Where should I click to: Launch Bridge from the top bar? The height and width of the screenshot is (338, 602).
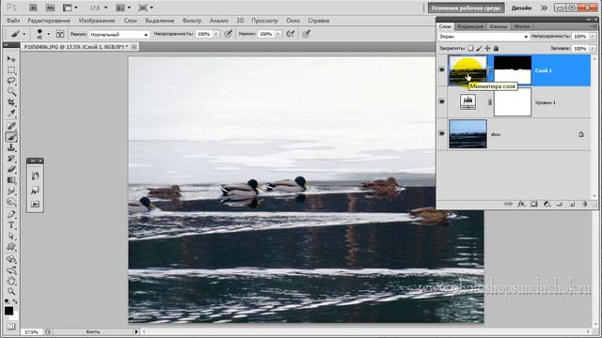point(34,8)
